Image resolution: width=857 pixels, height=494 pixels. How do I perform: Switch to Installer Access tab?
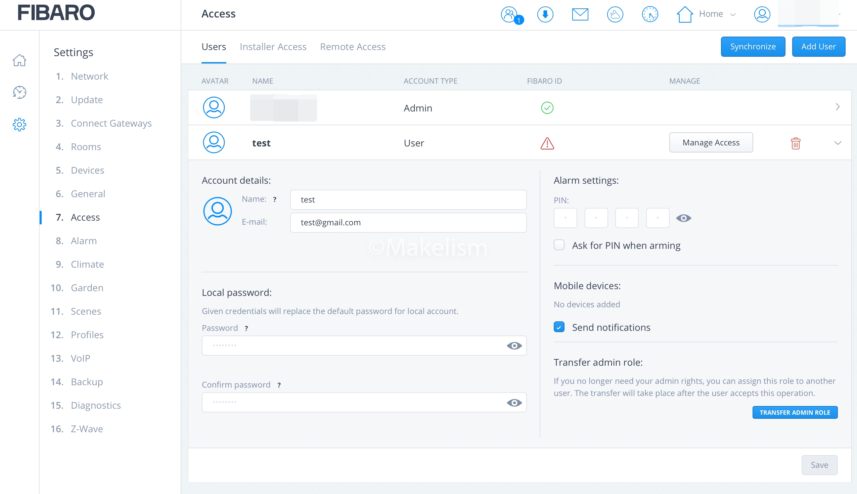coord(273,47)
